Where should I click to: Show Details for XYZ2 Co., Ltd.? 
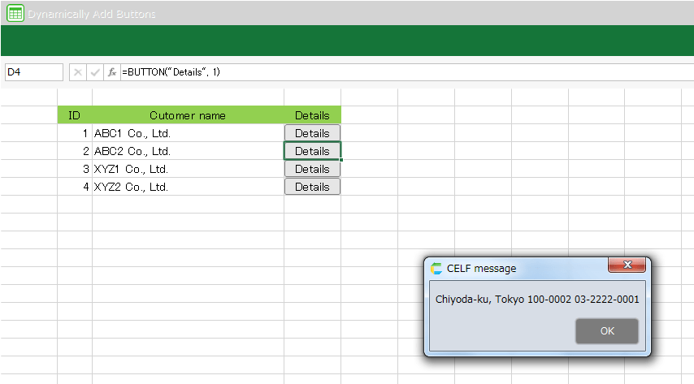click(312, 187)
